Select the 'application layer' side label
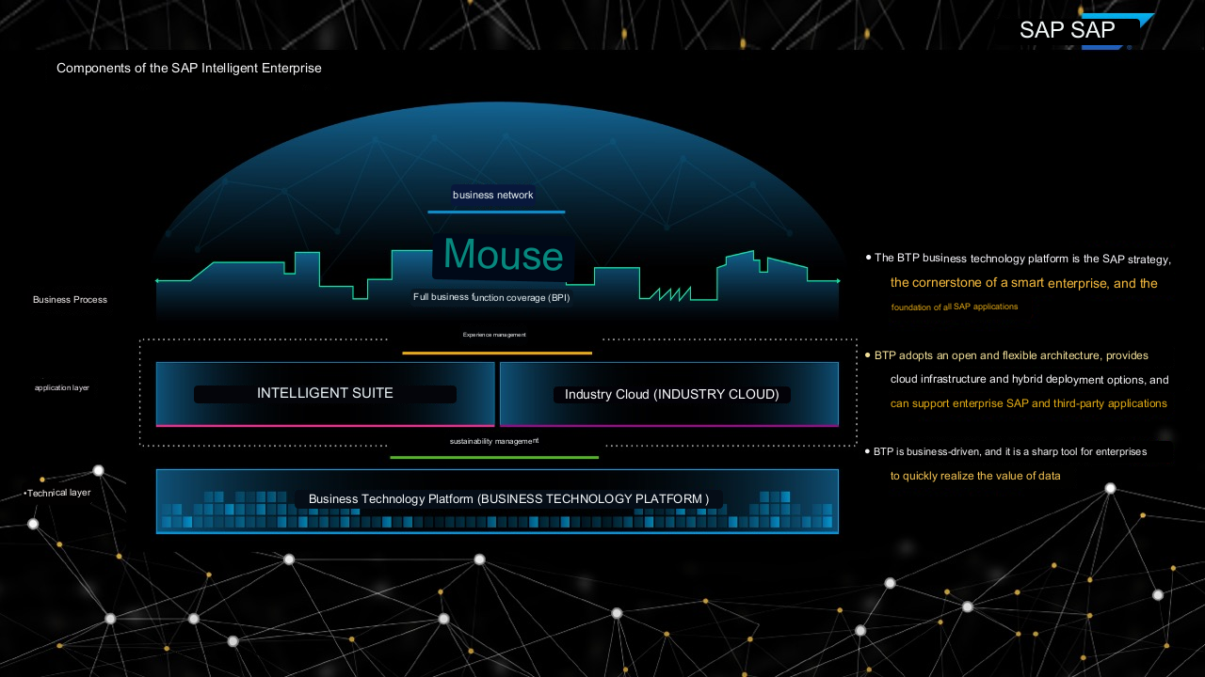 [62, 387]
